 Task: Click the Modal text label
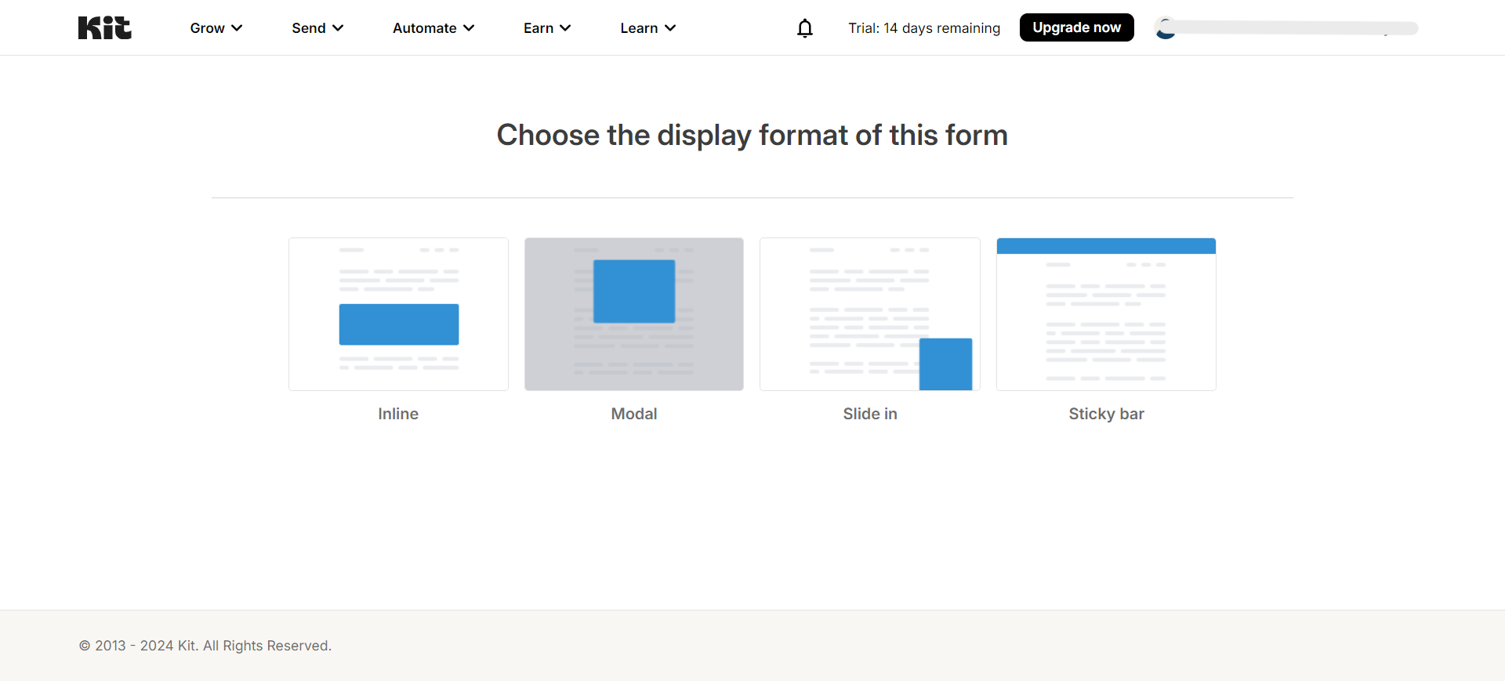tap(633, 414)
